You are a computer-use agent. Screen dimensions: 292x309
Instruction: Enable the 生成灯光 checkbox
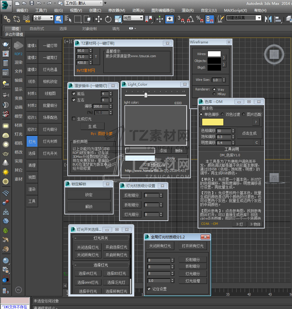tap(74, 119)
